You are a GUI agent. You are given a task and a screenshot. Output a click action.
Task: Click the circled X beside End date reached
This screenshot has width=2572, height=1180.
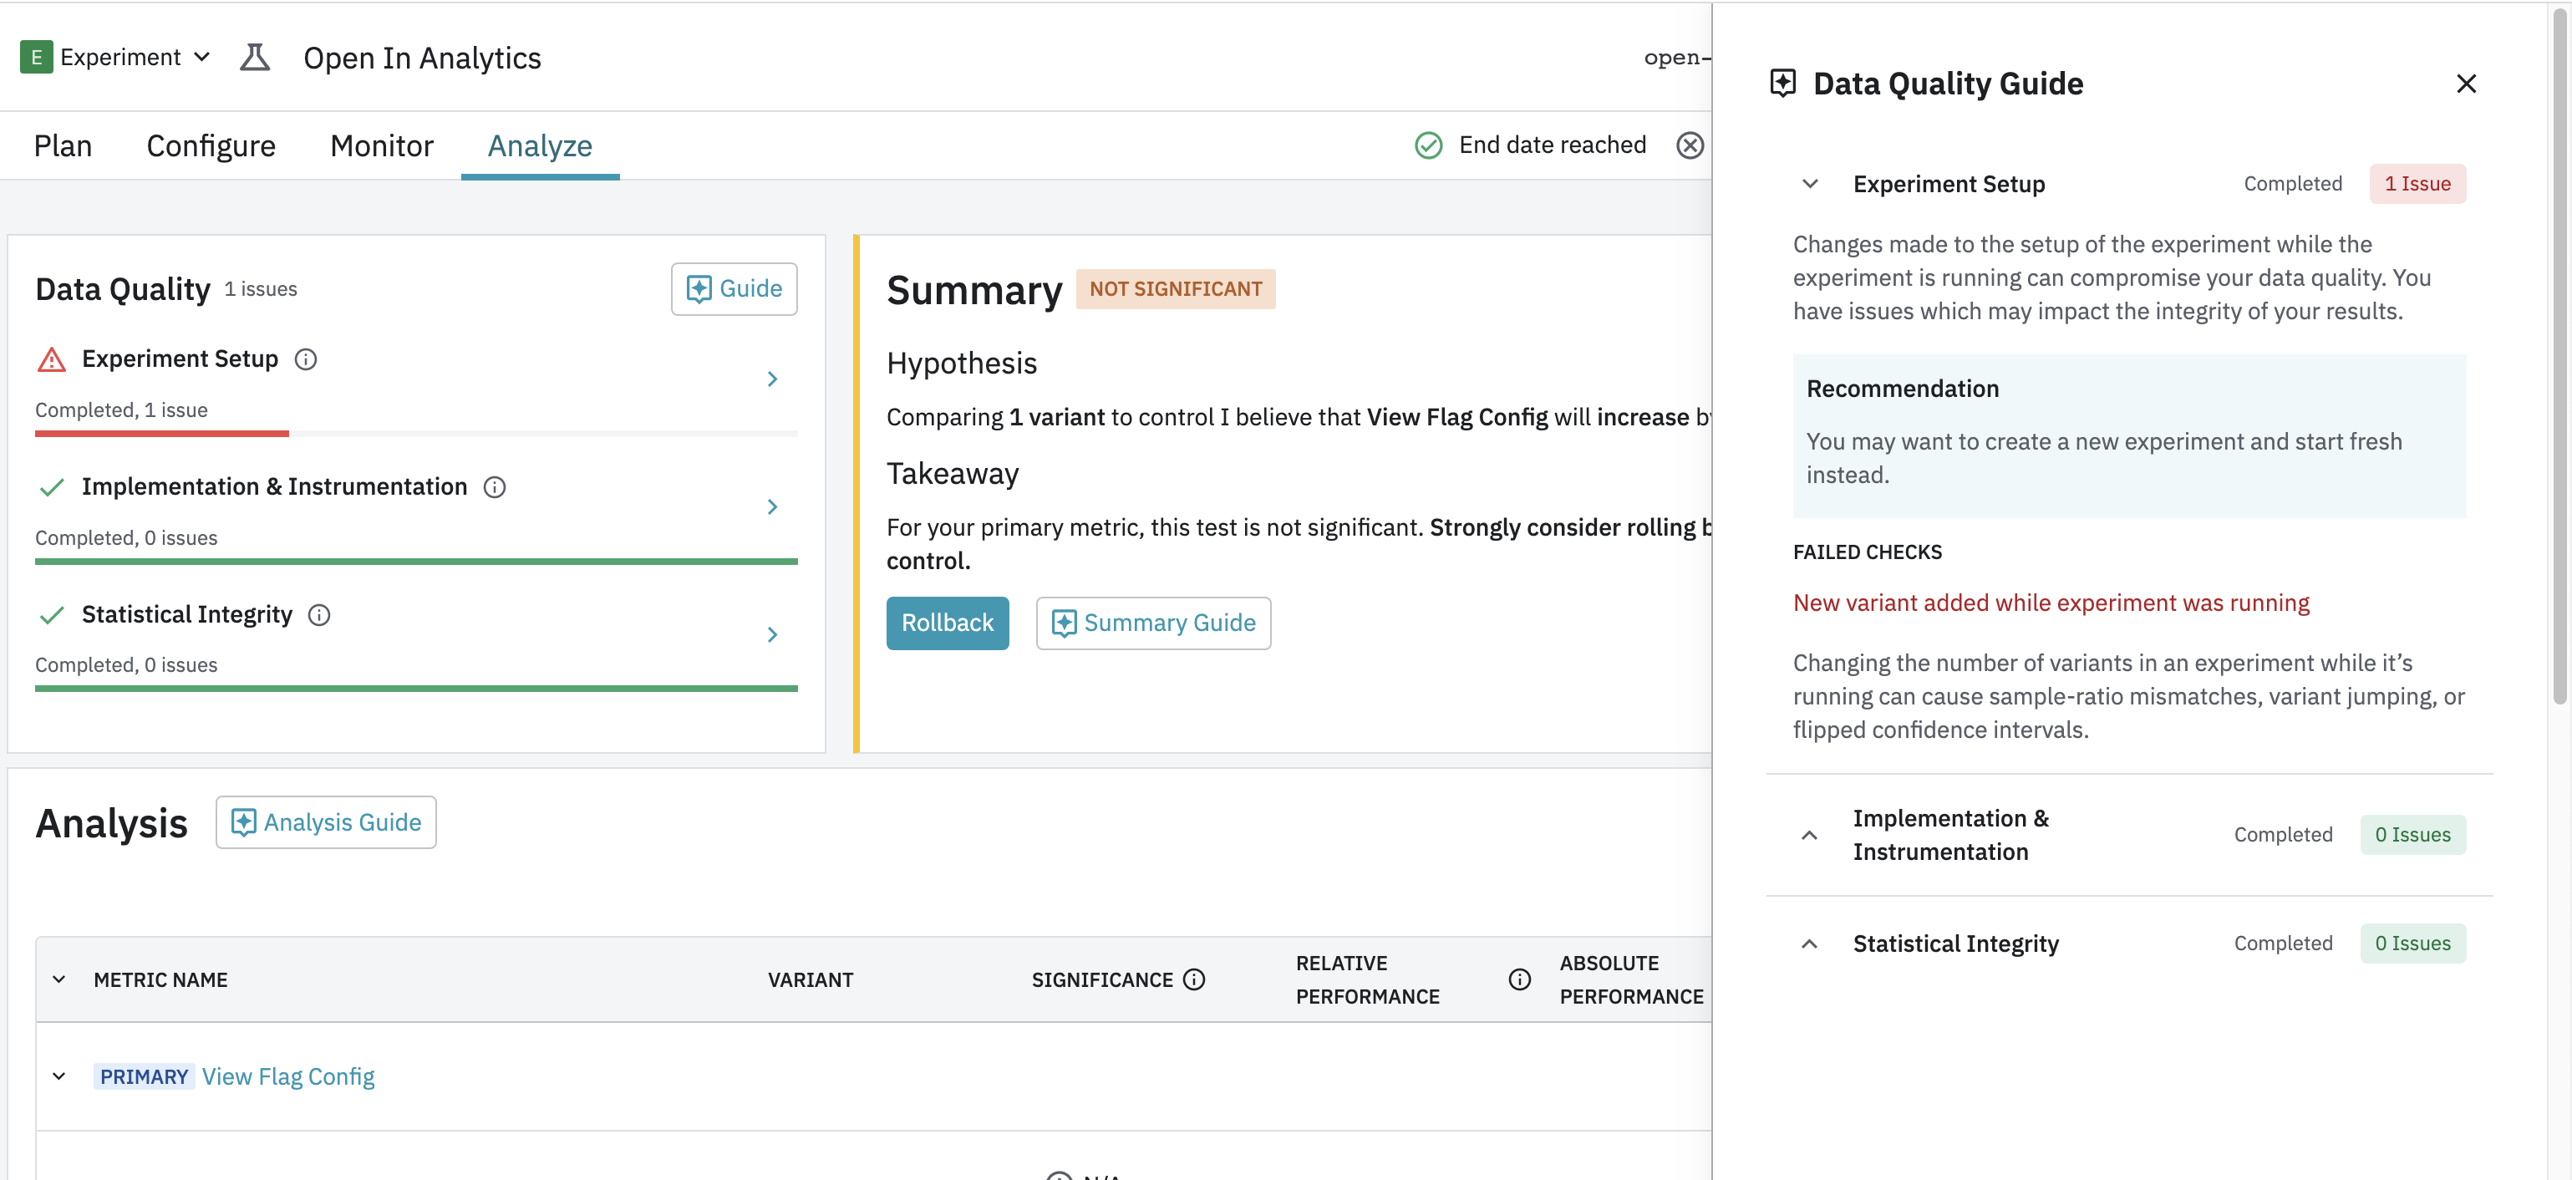tap(1690, 145)
